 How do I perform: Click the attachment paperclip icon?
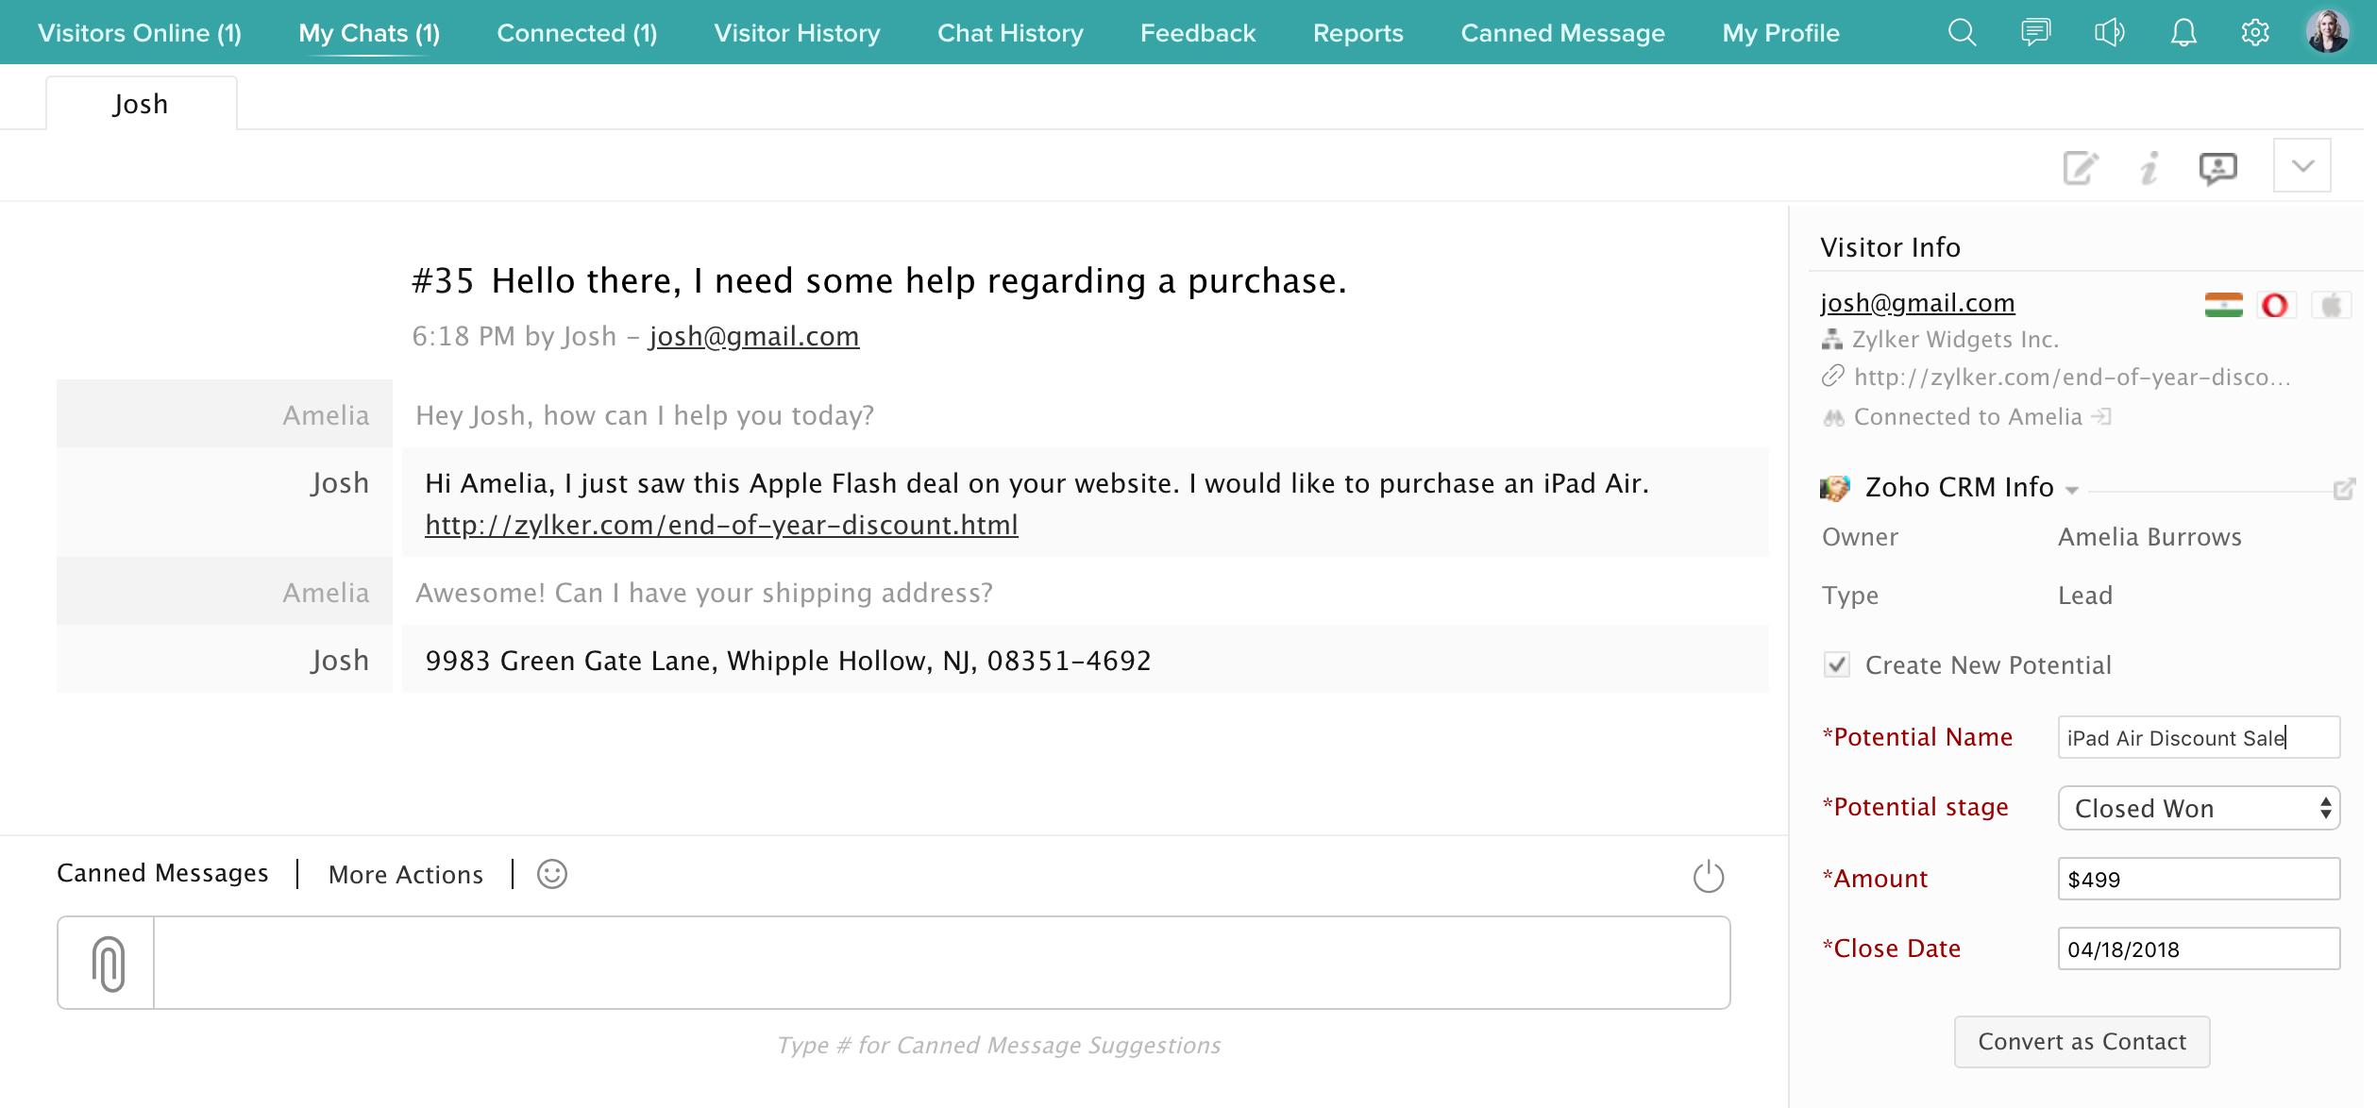[108, 964]
